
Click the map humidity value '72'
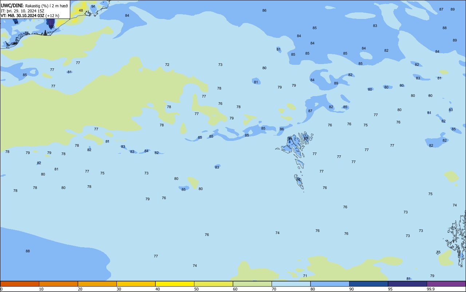(167, 65)
